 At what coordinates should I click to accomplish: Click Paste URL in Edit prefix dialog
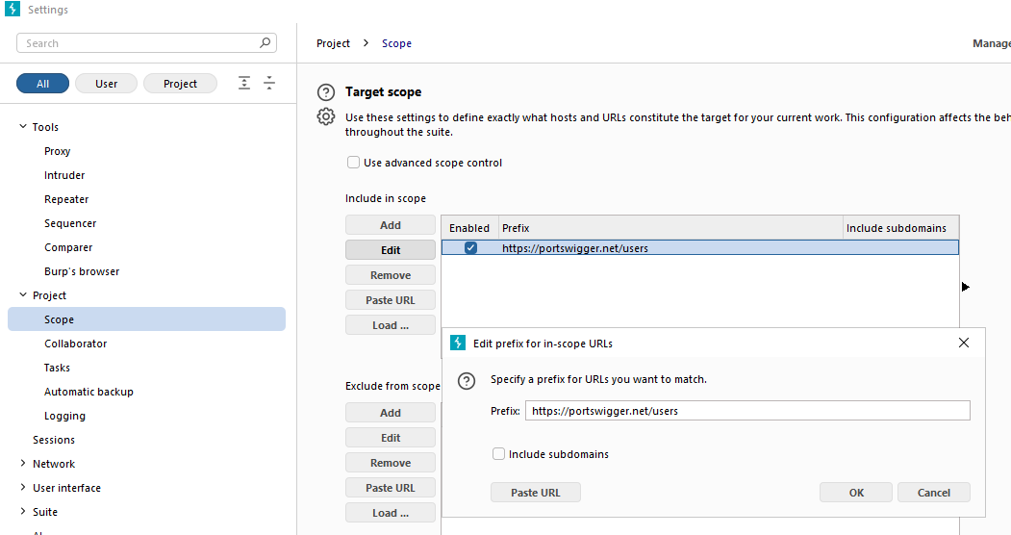535,493
